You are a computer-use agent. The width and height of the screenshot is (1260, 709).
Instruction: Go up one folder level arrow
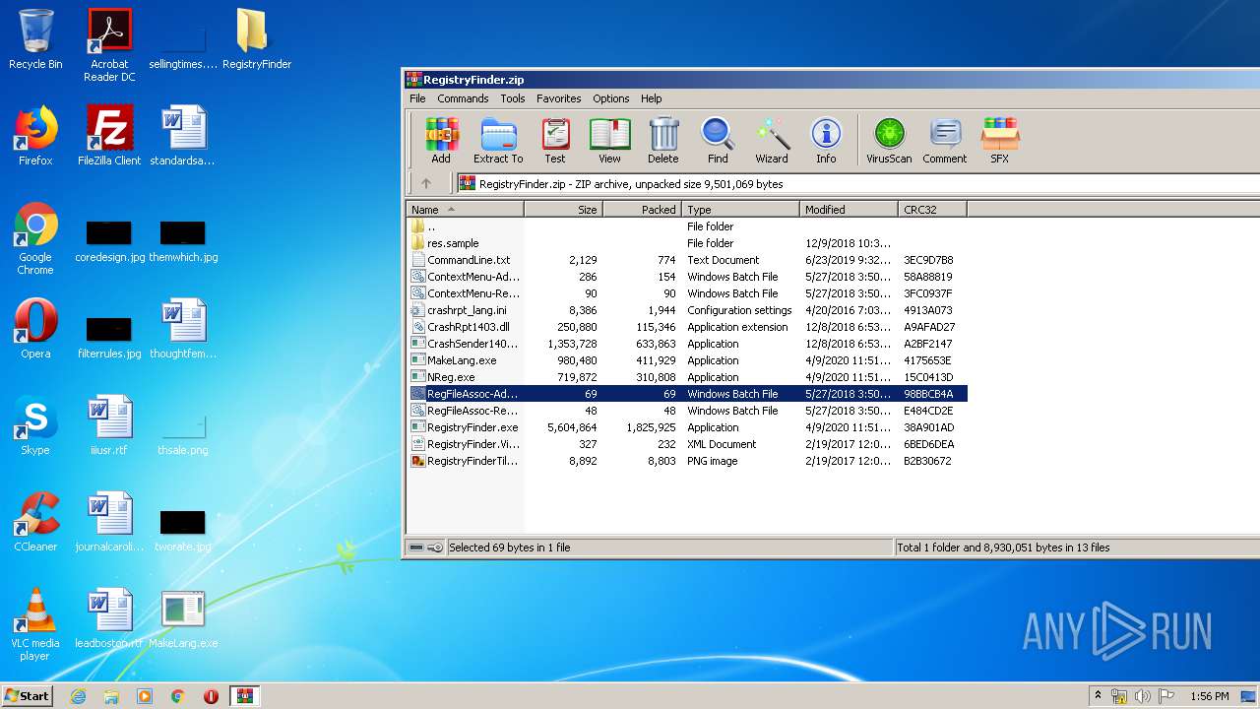[x=426, y=183]
